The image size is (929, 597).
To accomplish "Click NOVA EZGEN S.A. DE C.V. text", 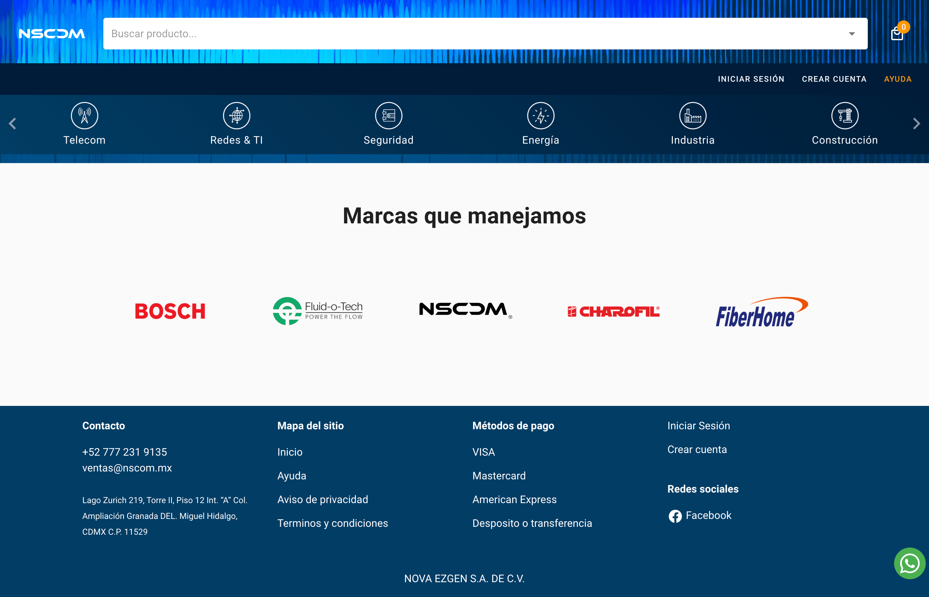I will [464, 579].
